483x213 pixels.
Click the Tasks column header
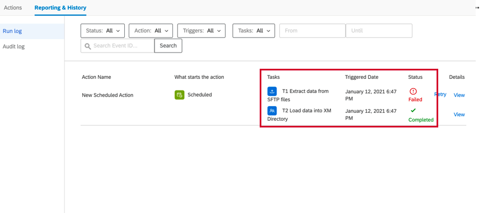(x=274, y=77)
